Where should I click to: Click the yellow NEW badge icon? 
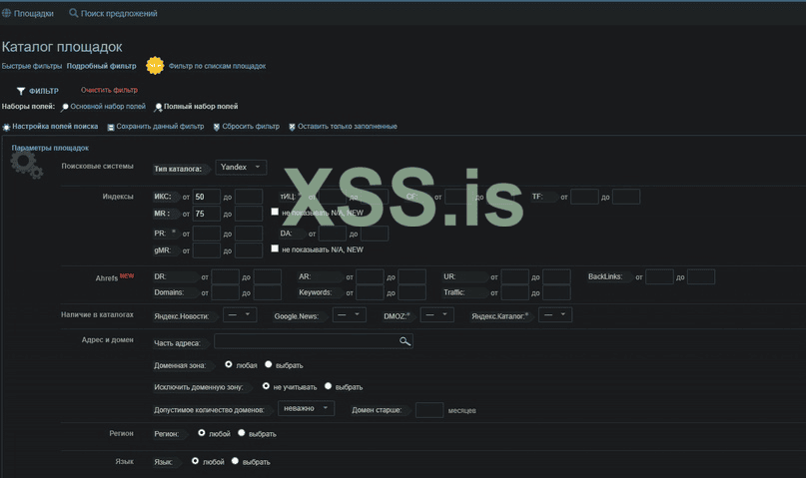(155, 65)
